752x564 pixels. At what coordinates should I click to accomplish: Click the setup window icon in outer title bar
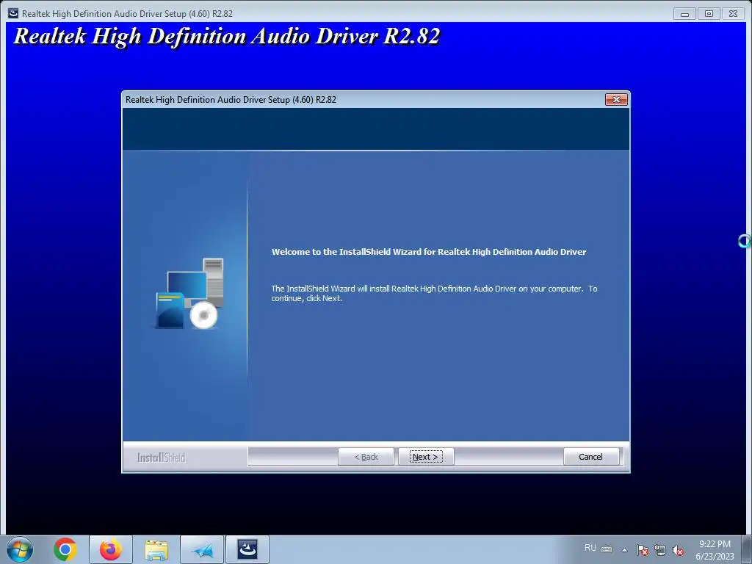pos(13,13)
